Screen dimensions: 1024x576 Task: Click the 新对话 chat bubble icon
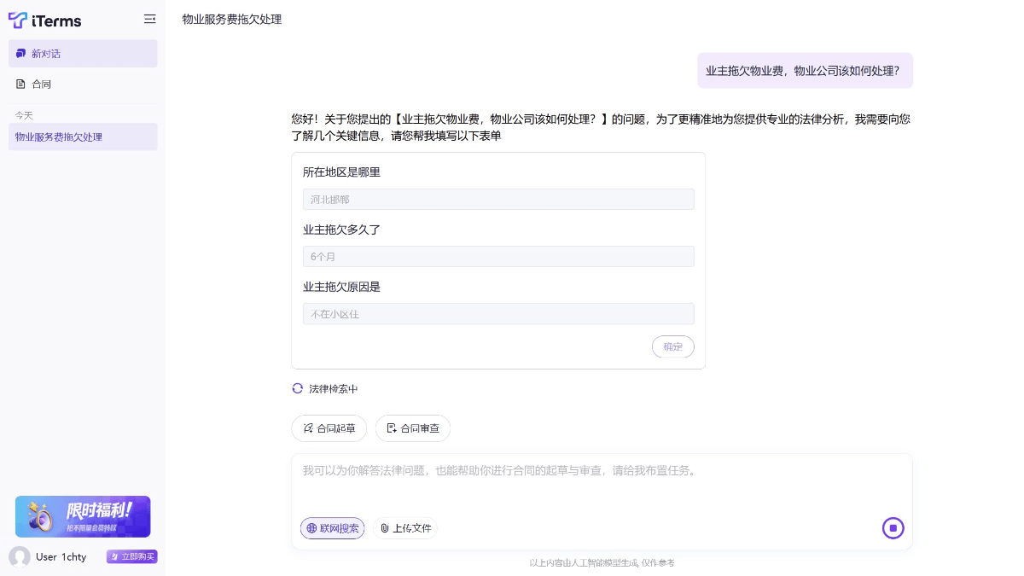tap(21, 54)
